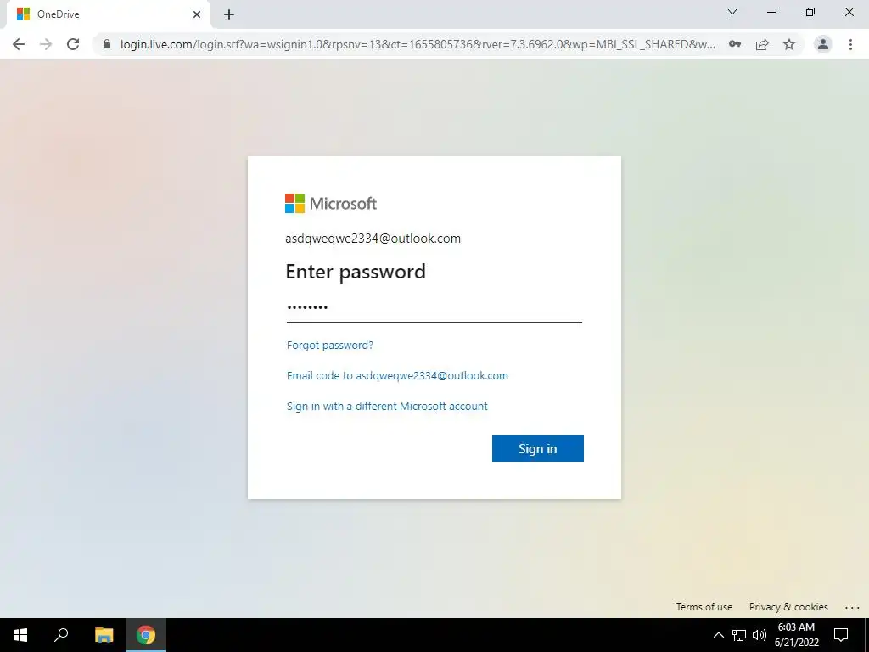Select the OneDrive tab
The width and height of the screenshot is (869, 652).
coord(109,14)
